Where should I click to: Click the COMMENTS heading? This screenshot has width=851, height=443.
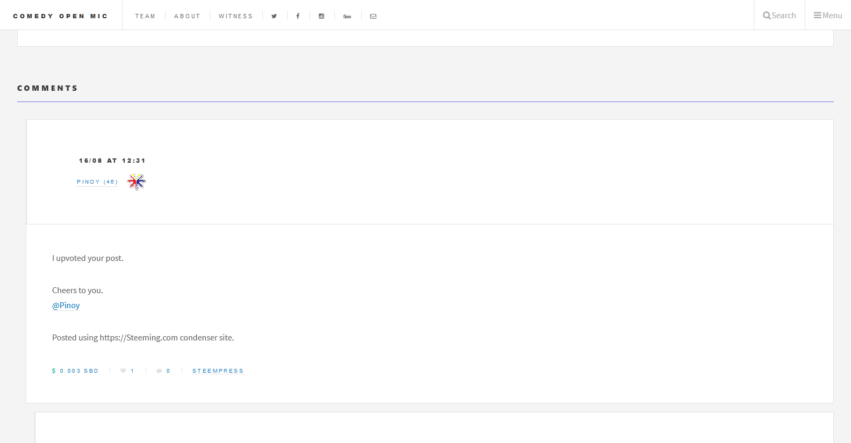click(48, 88)
